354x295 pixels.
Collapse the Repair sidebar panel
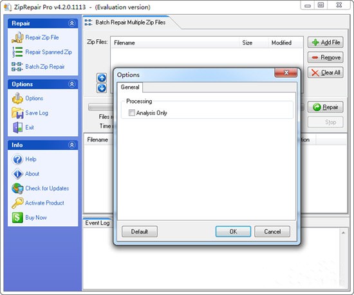pos(72,23)
